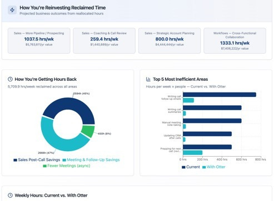274x201 pixels.
Task: Click the '200 hrs' axis tick label
Action: (x=202, y=159)
